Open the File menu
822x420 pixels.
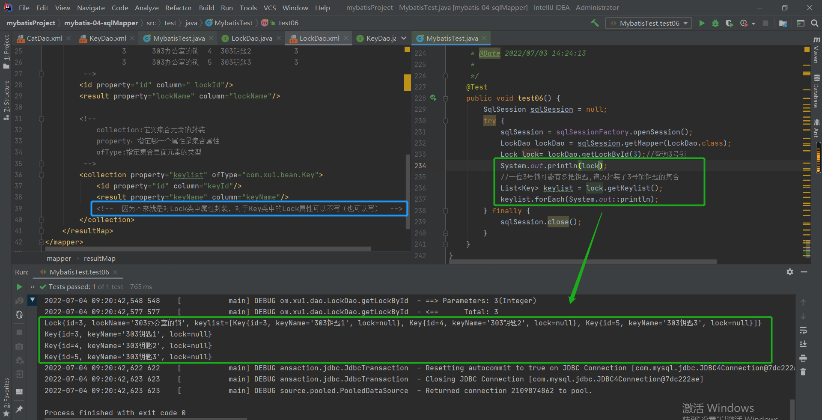[x=24, y=8]
